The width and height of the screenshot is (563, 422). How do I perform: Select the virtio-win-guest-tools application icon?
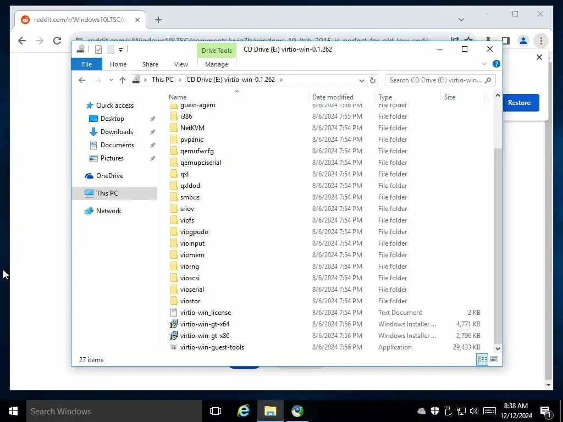[x=174, y=347]
